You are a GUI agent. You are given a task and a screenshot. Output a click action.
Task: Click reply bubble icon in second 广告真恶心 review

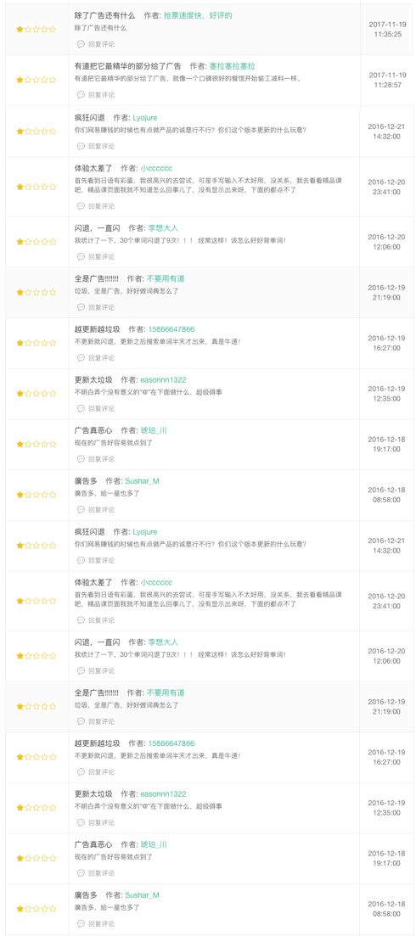[x=81, y=873]
